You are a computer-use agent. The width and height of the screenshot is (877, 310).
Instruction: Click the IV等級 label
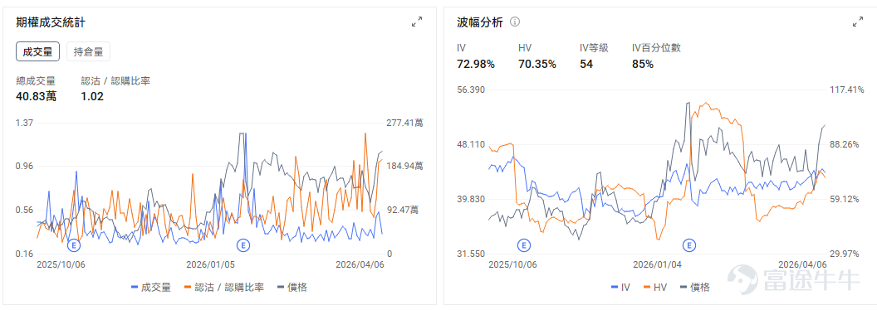click(594, 48)
